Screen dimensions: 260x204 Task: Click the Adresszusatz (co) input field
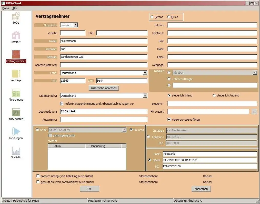(104, 65)
